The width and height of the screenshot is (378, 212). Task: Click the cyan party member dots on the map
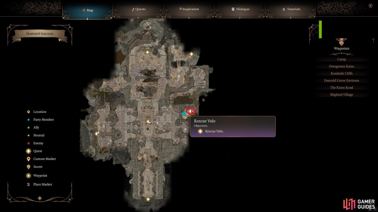click(184, 113)
